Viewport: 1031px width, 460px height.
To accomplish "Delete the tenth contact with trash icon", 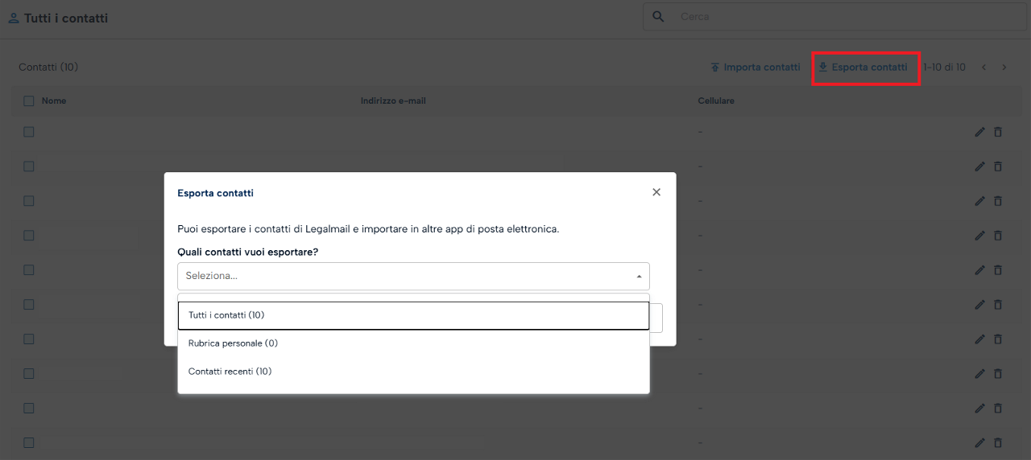I will (998, 442).
